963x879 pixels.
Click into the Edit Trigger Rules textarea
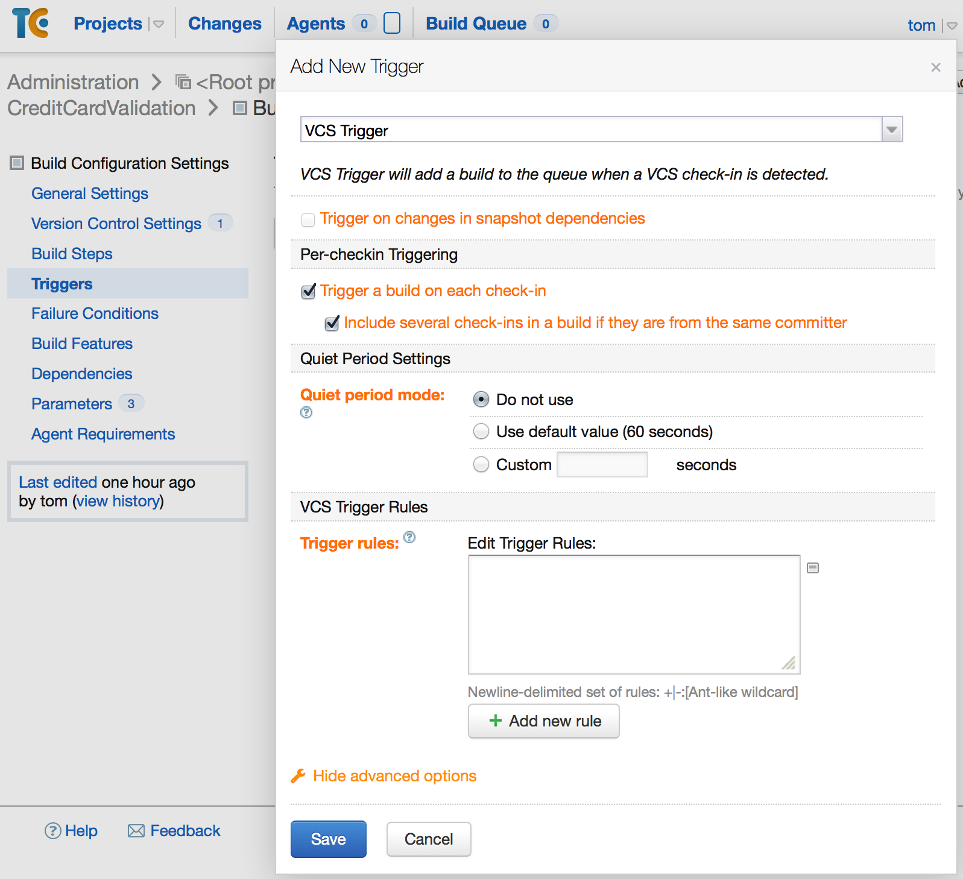(634, 614)
